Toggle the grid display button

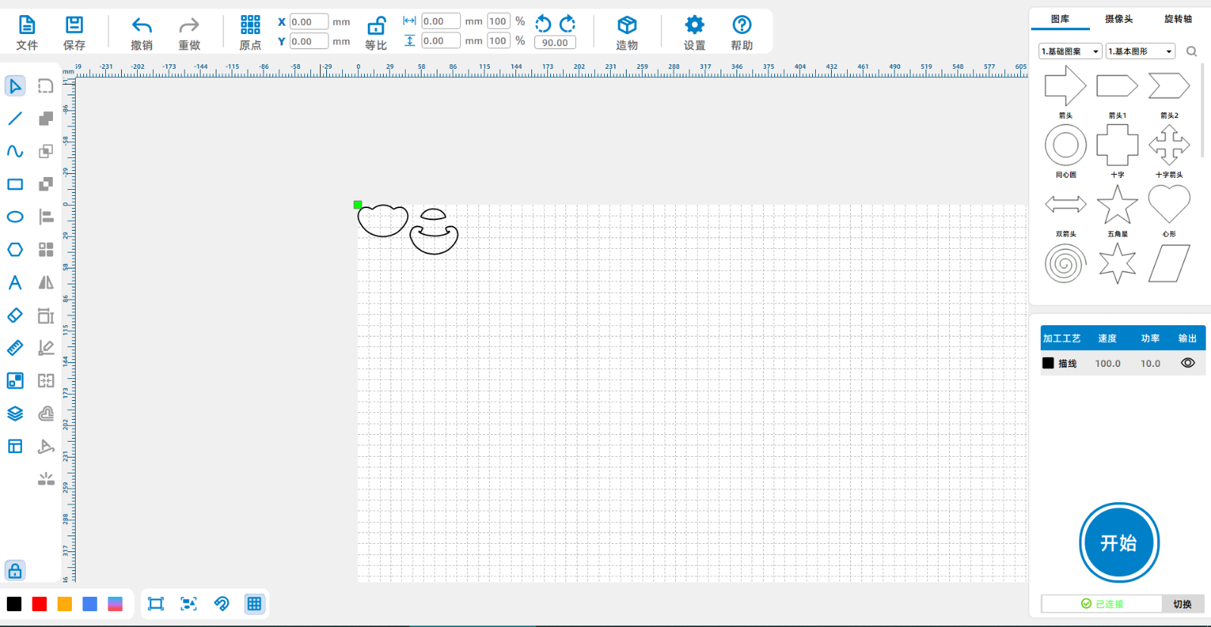coord(254,604)
